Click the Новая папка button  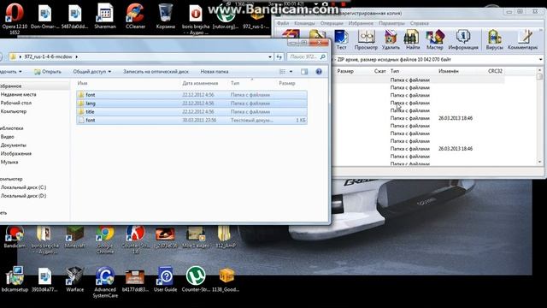coord(215,72)
